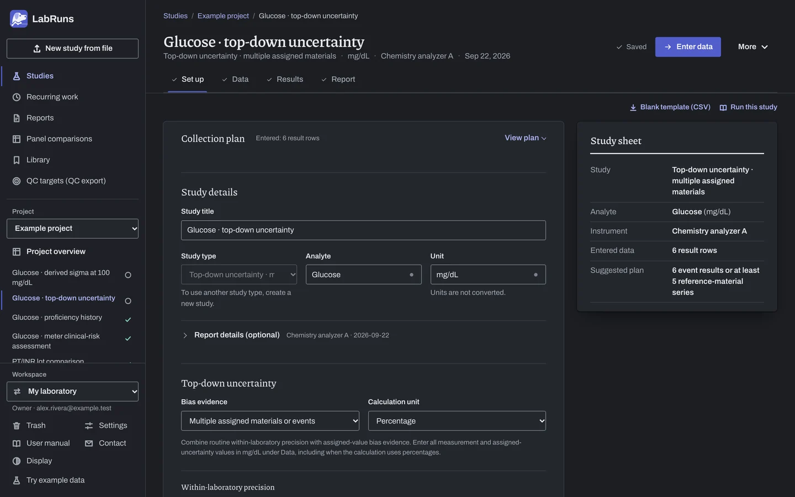Click the Contact envelope icon
795x497 pixels.
pos(89,443)
